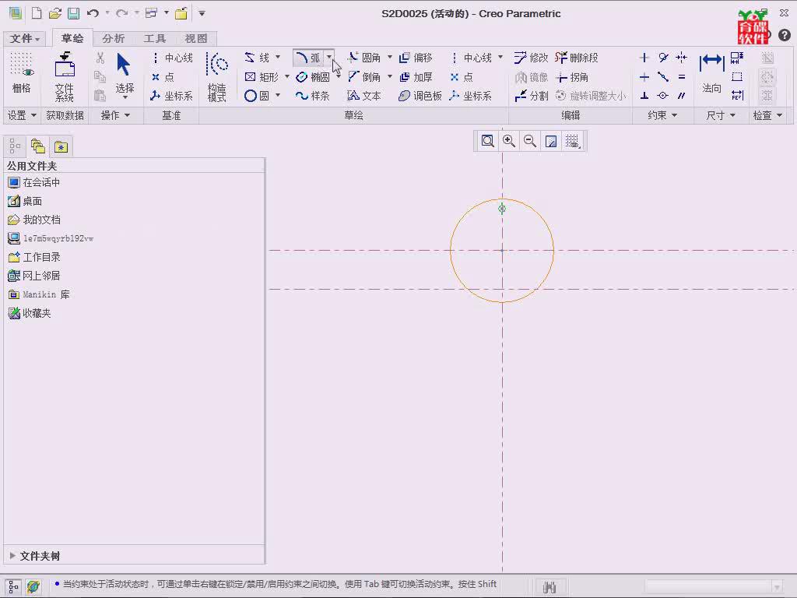797x598 pixels.
Task: Open Working Directory (工作目录)
Action: [34, 257]
